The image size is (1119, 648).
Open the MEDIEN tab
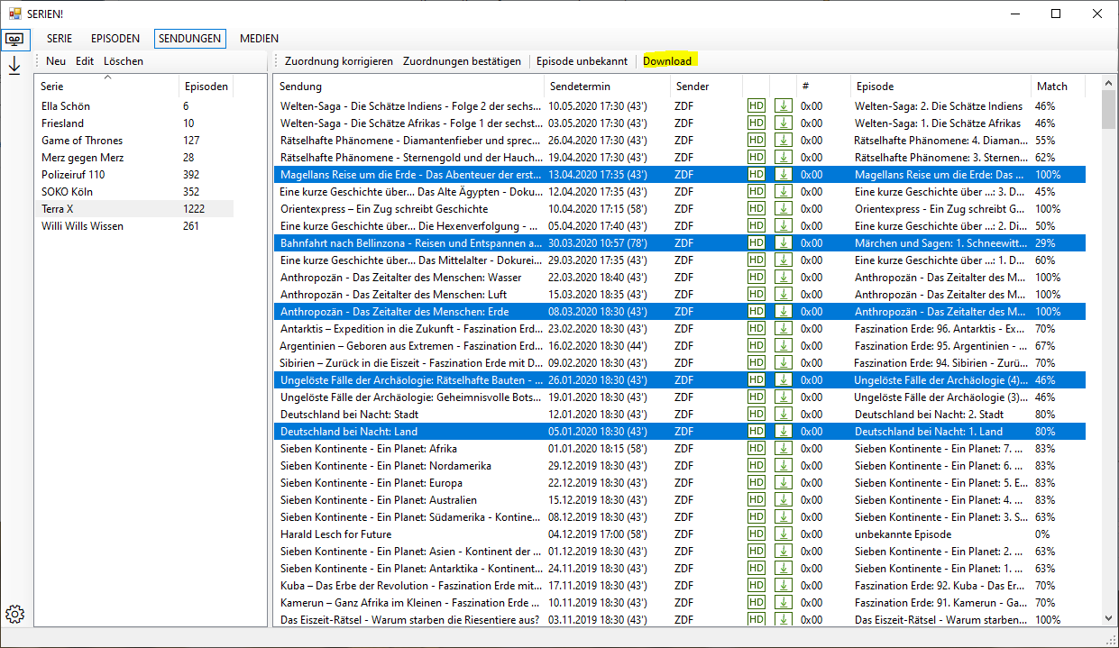point(259,39)
